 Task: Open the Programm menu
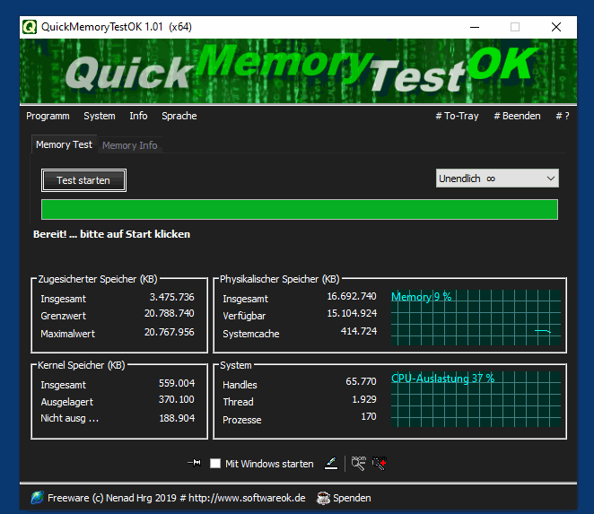(x=48, y=116)
